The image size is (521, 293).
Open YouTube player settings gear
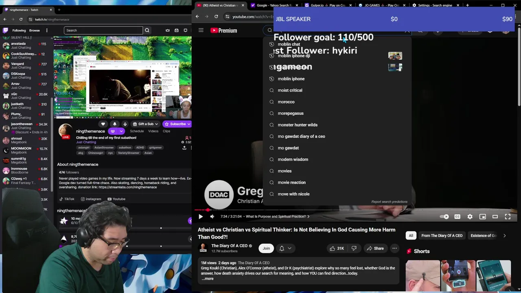(470, 216)
